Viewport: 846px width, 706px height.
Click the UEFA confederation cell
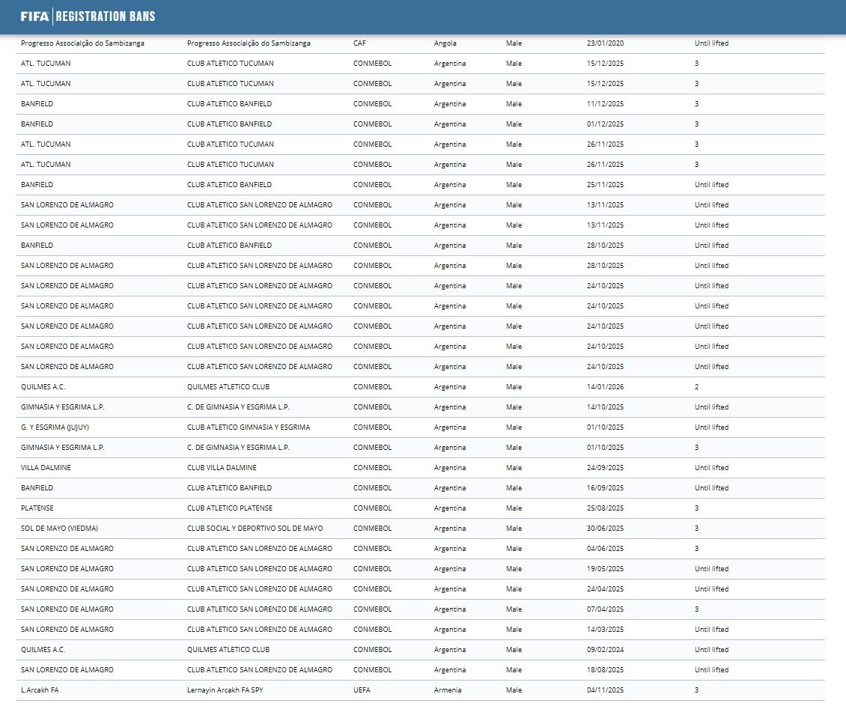(362, 690)
